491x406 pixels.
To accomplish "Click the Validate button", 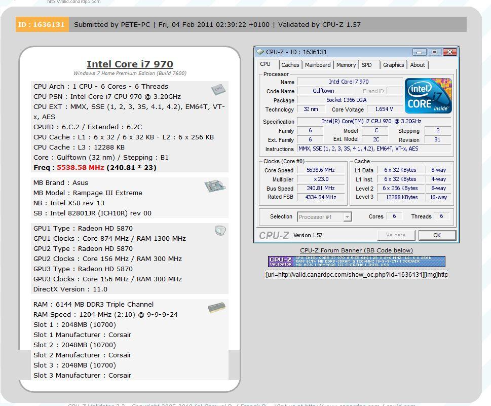I will point(396,235).
